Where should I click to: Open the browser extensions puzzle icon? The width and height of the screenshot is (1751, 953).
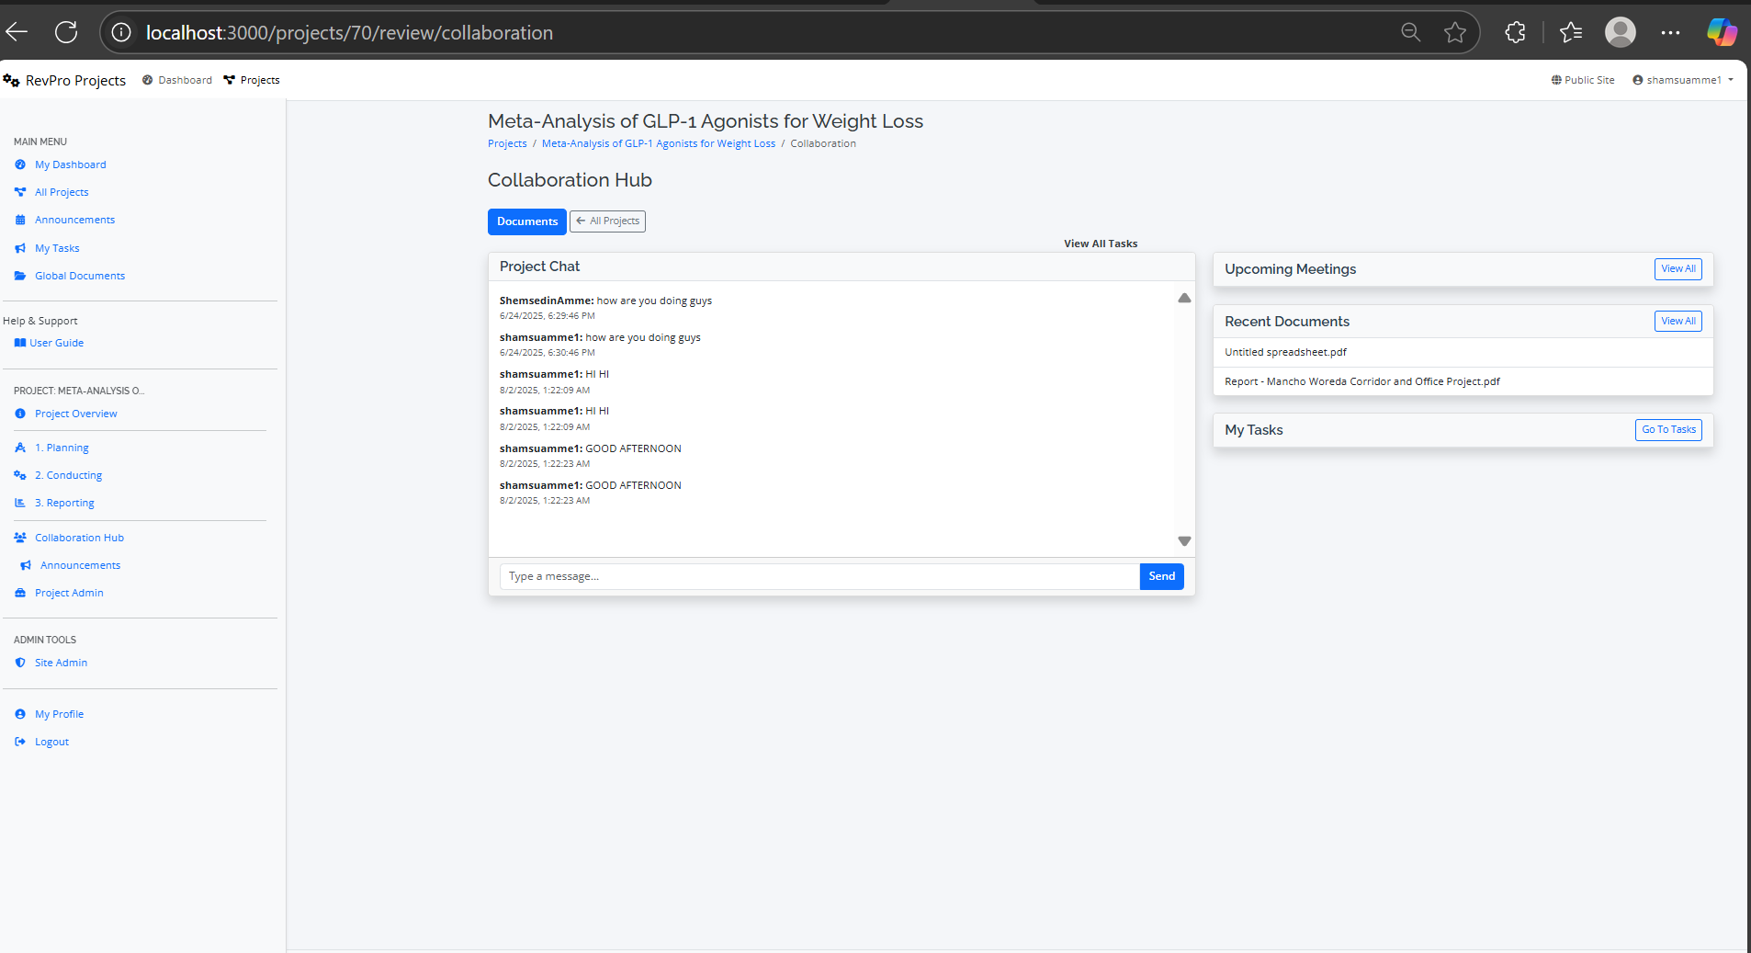1515,33
